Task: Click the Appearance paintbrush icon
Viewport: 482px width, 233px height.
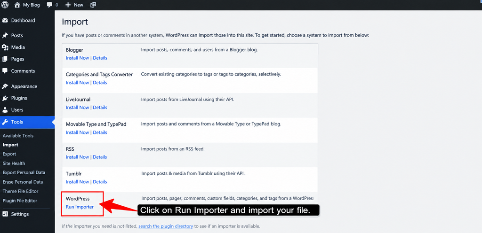Action: coord(5,86)
